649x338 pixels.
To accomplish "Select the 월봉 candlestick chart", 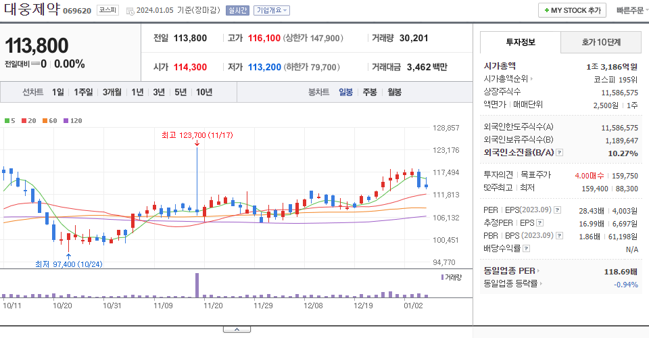I will pos(394,92).
